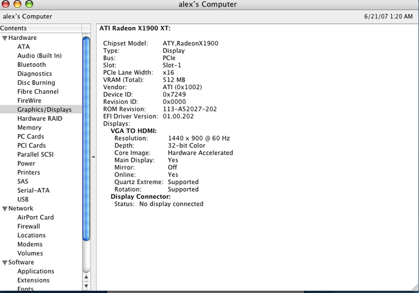Open Applications under Software
This screenshot has width=419, height=293.
coord(36,271)
